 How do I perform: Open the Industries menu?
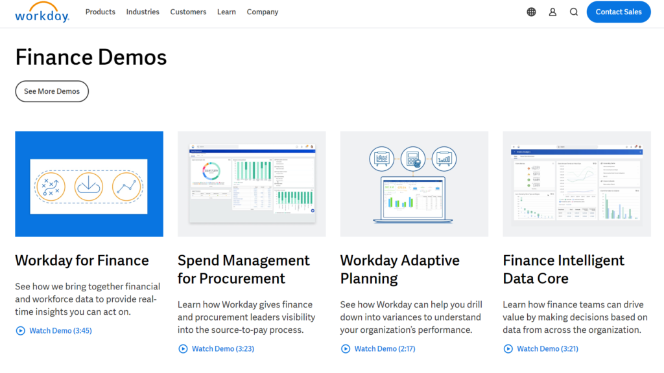click(143, 12)
